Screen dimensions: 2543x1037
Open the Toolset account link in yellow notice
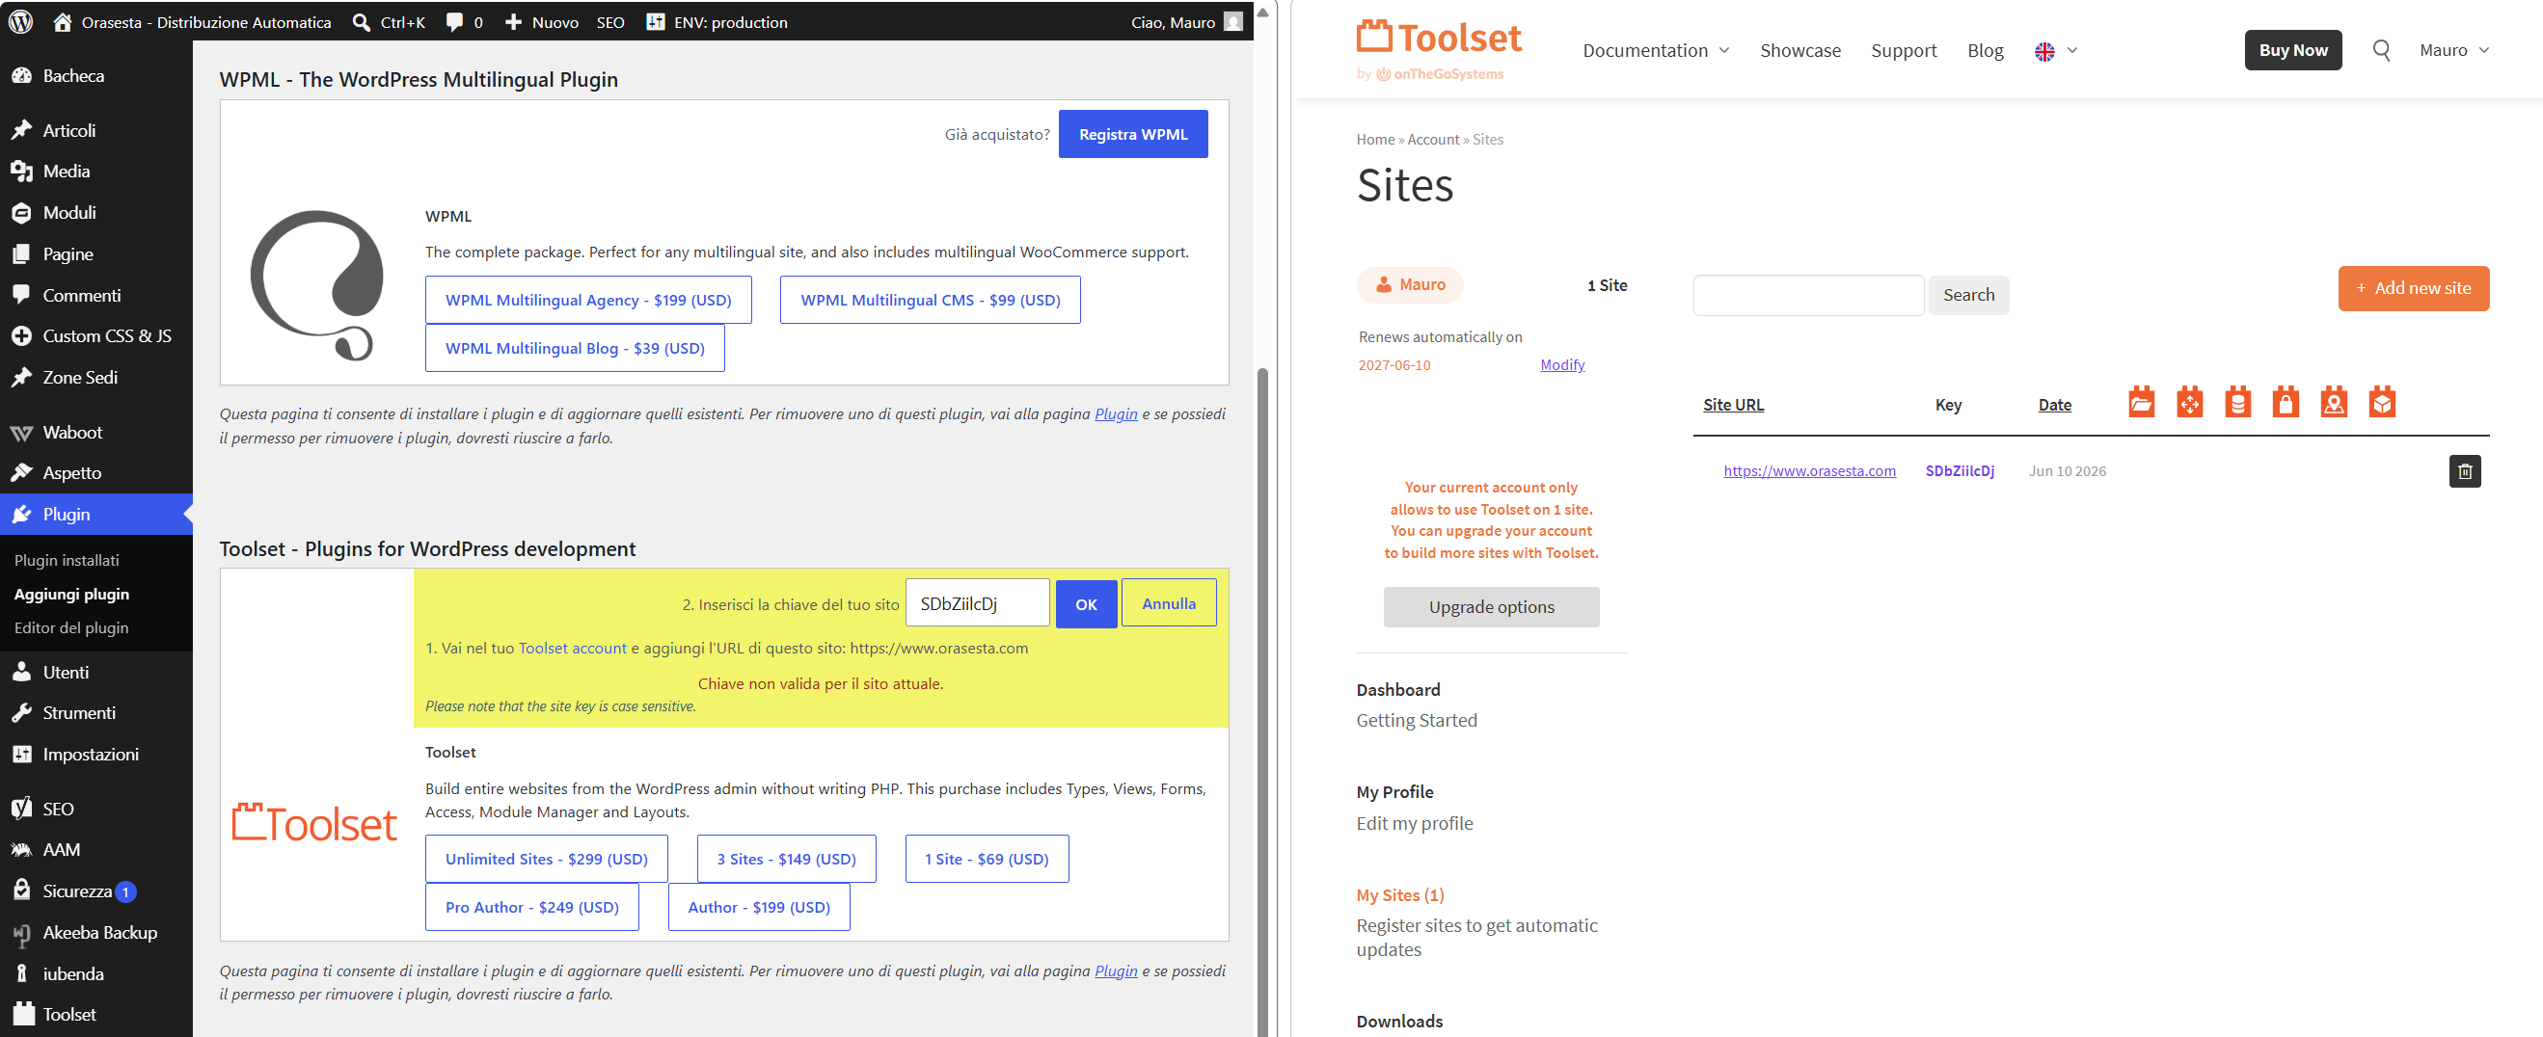pos(573,649)
